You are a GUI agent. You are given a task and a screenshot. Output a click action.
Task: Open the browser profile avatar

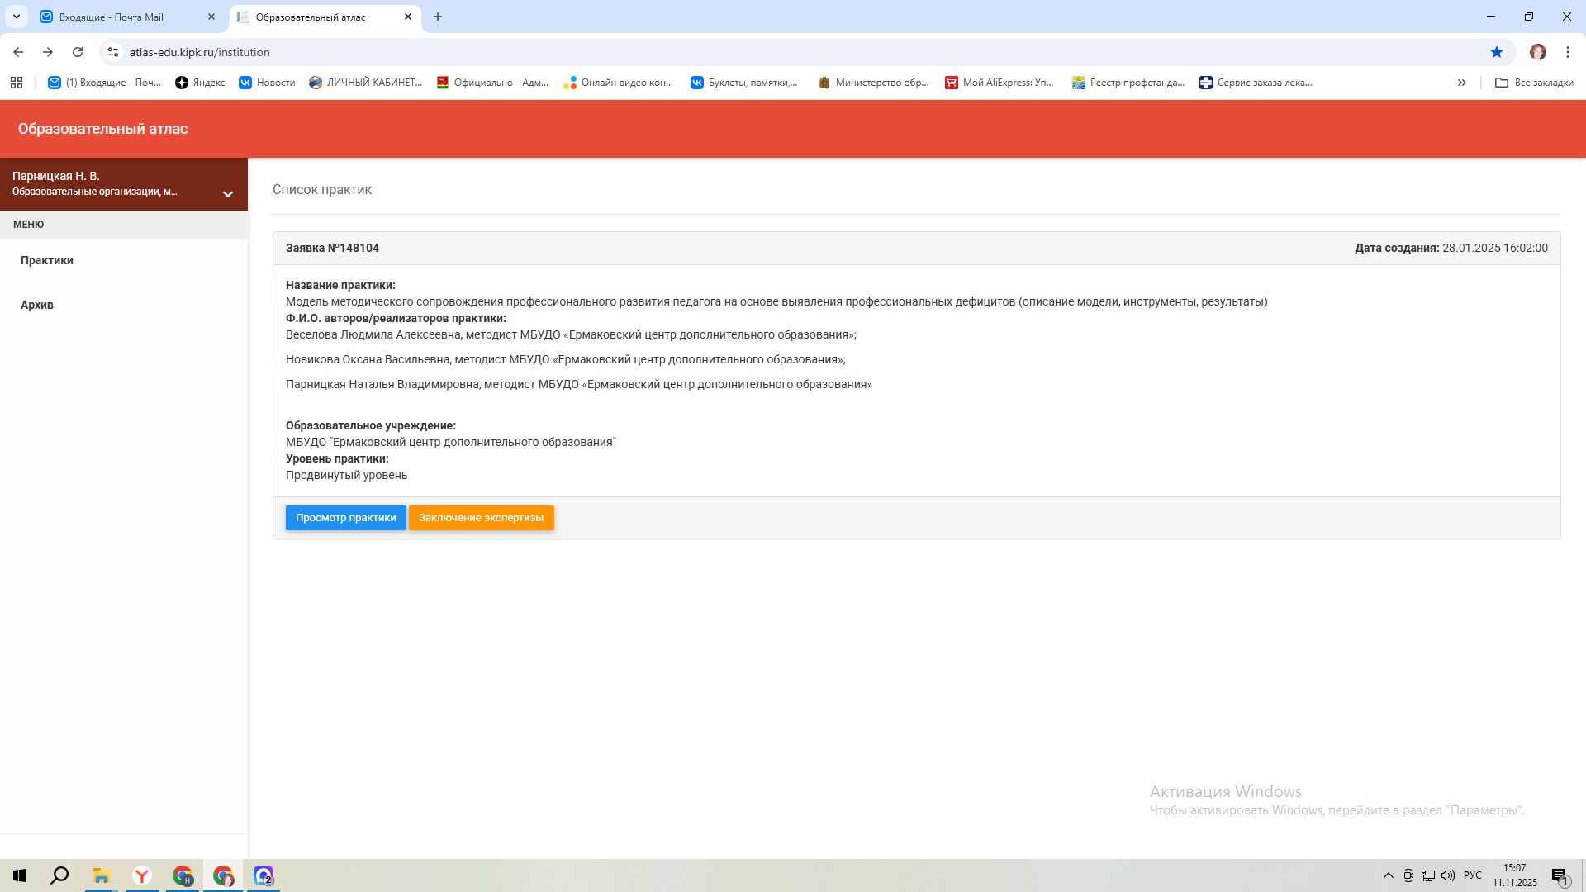(x=1537, y=52)
